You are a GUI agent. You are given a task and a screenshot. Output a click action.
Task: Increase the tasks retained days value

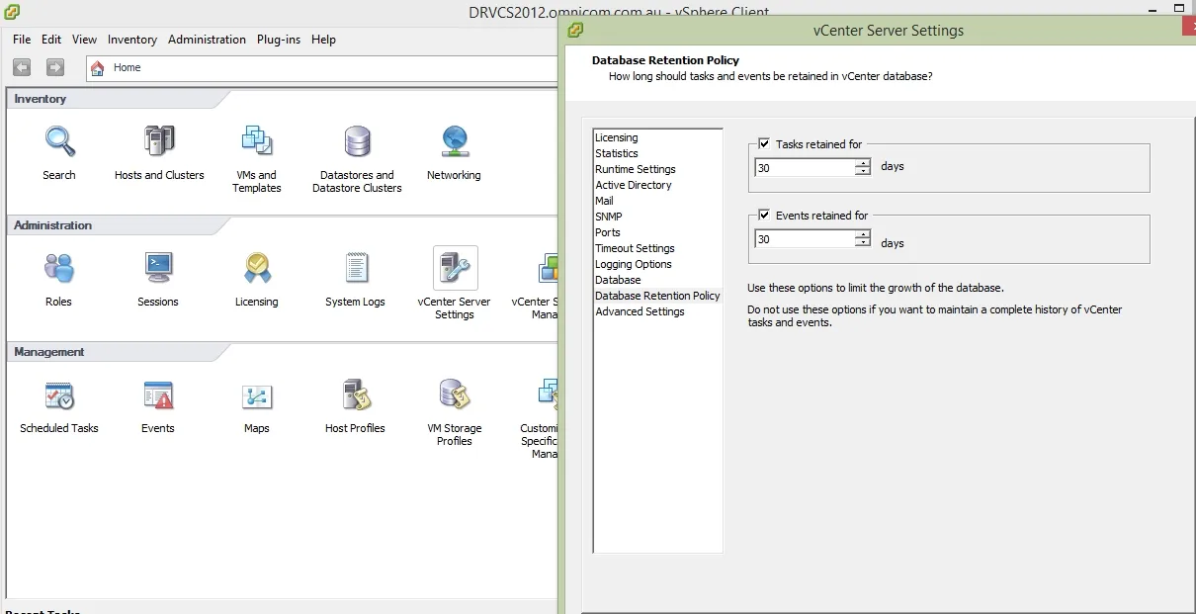[863, 163]
